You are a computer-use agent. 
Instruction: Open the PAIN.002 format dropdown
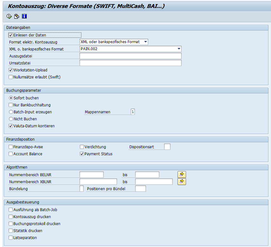point(179,49)
